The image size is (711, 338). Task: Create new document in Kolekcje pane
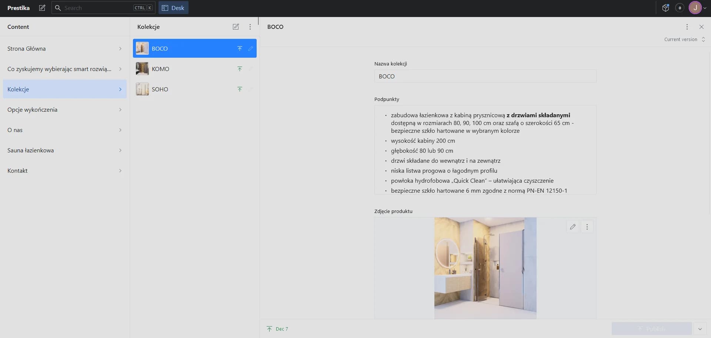click(x=236, y=27)
